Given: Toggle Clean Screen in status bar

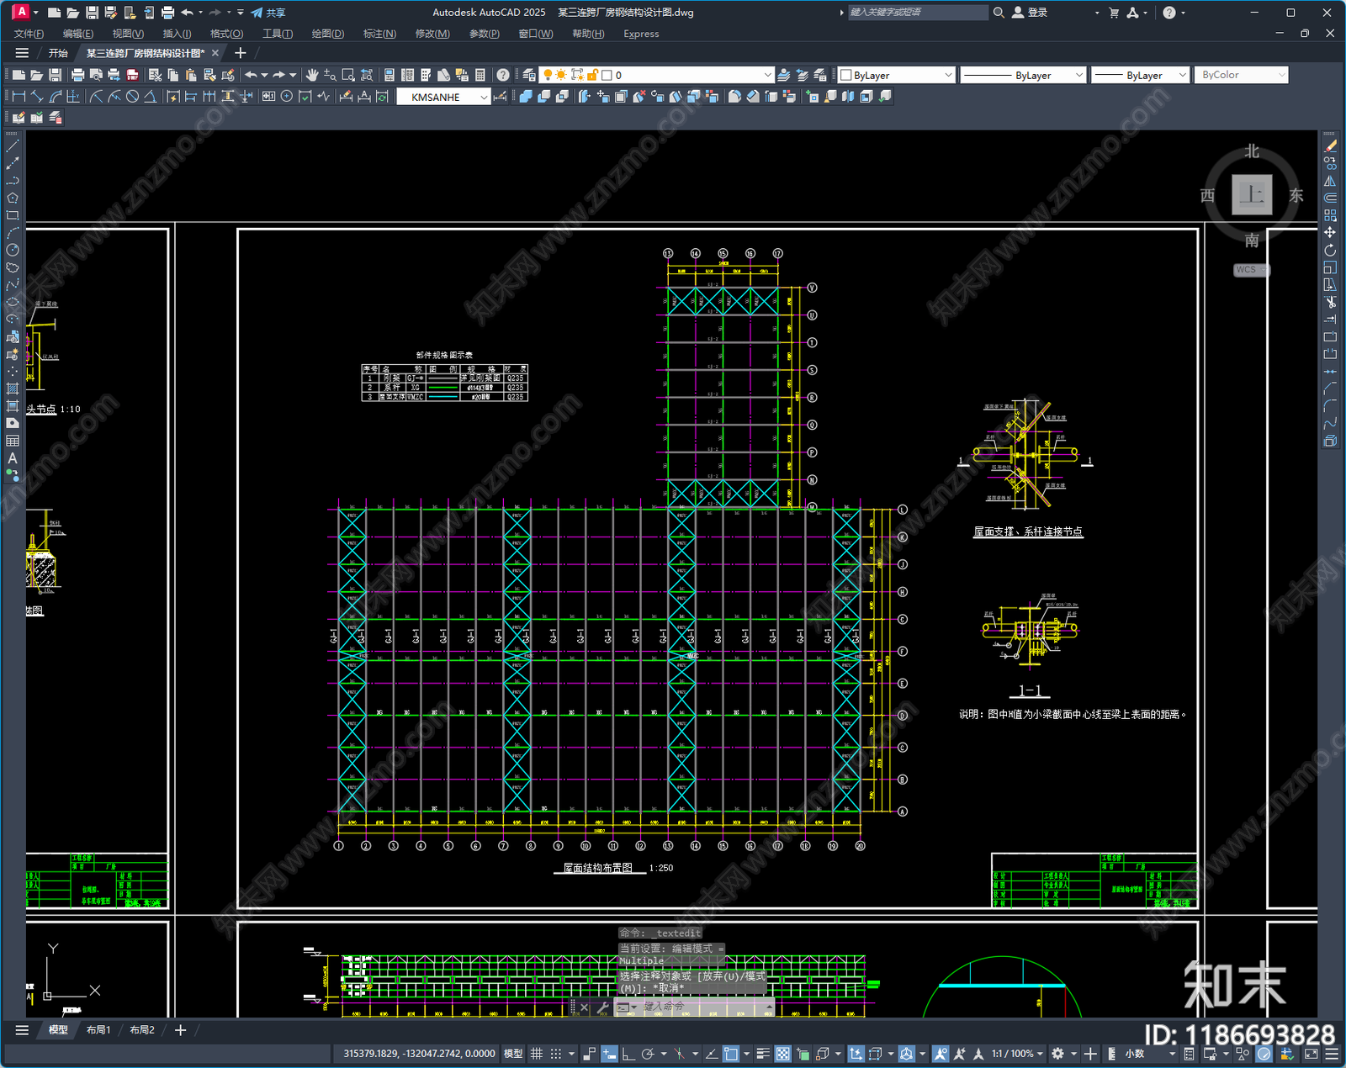Looking at the screenshot, I should pos(1312,1054).
